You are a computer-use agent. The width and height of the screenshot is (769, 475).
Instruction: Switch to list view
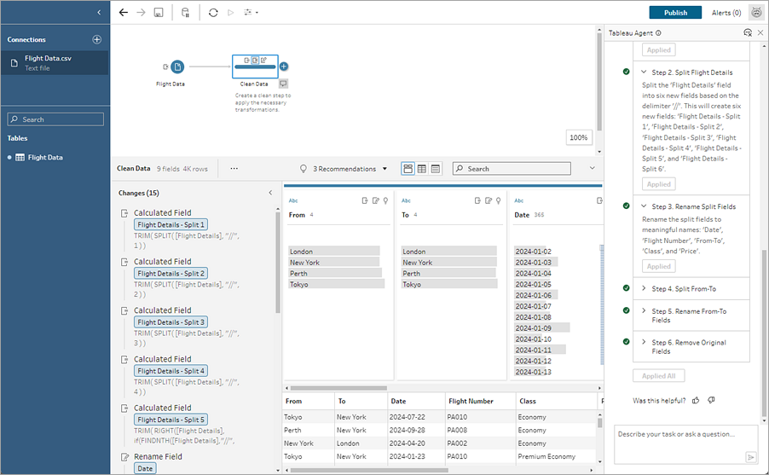click(x=435, y=169)
